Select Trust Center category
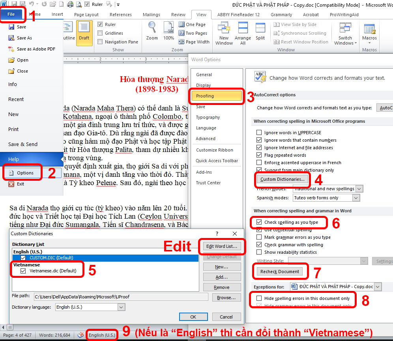The image size is (393, 341). [208, 183]
